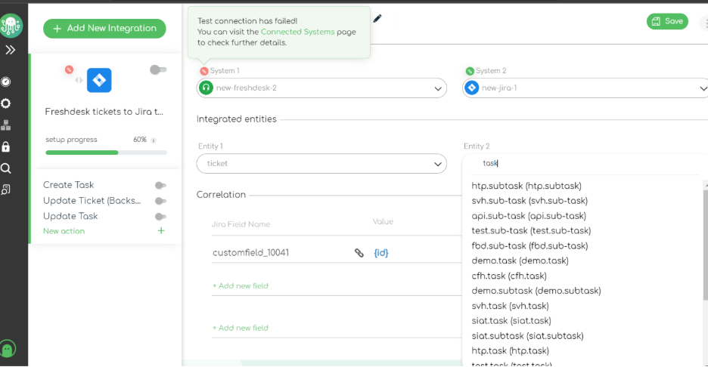Viewport: 708px width, 367px height.
Task: Select siat.task from entity list
Action: [511, 321]
